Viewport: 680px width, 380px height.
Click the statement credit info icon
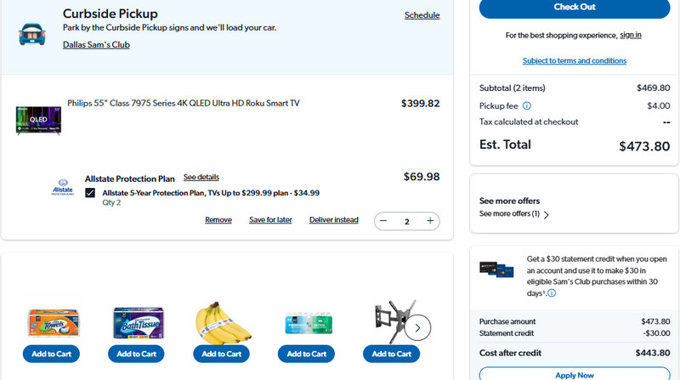[x=552, y=293]
